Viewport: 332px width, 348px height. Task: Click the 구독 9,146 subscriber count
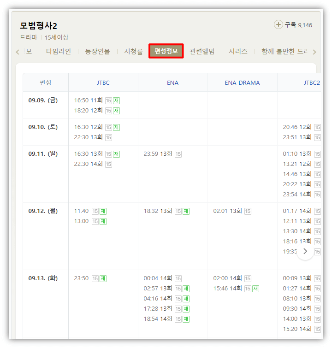pyautogui.click(x=298, y=25)
